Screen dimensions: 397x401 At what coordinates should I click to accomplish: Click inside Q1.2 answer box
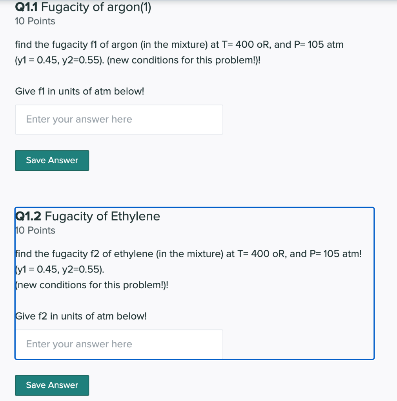coord(119,344)
